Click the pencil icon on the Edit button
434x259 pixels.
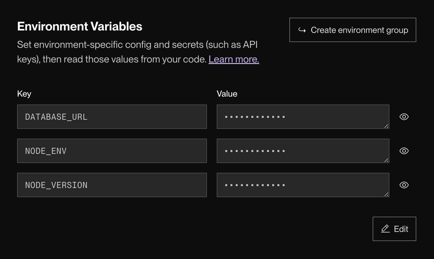(385, 228)
